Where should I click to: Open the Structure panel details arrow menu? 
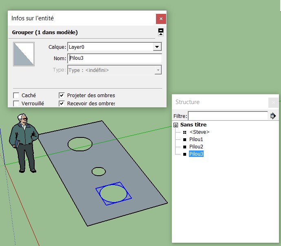273,116
